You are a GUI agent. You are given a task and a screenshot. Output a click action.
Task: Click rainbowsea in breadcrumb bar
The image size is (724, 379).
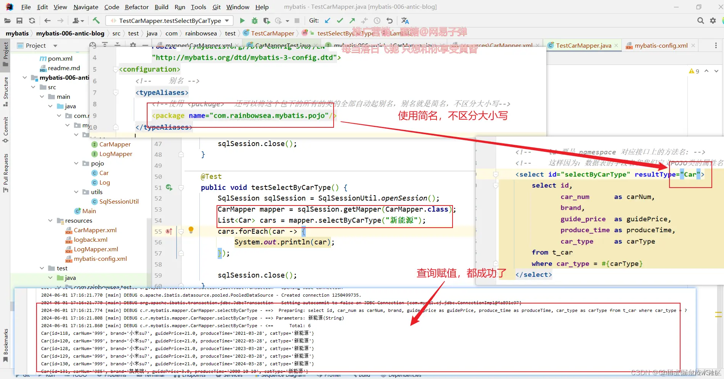click(x=201, y=33)
